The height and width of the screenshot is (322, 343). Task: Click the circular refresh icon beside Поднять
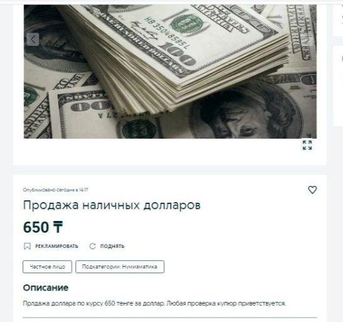93,246
